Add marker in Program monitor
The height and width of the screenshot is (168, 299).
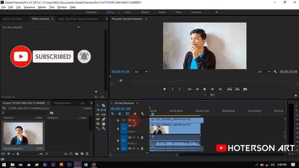tap(164, 89)
